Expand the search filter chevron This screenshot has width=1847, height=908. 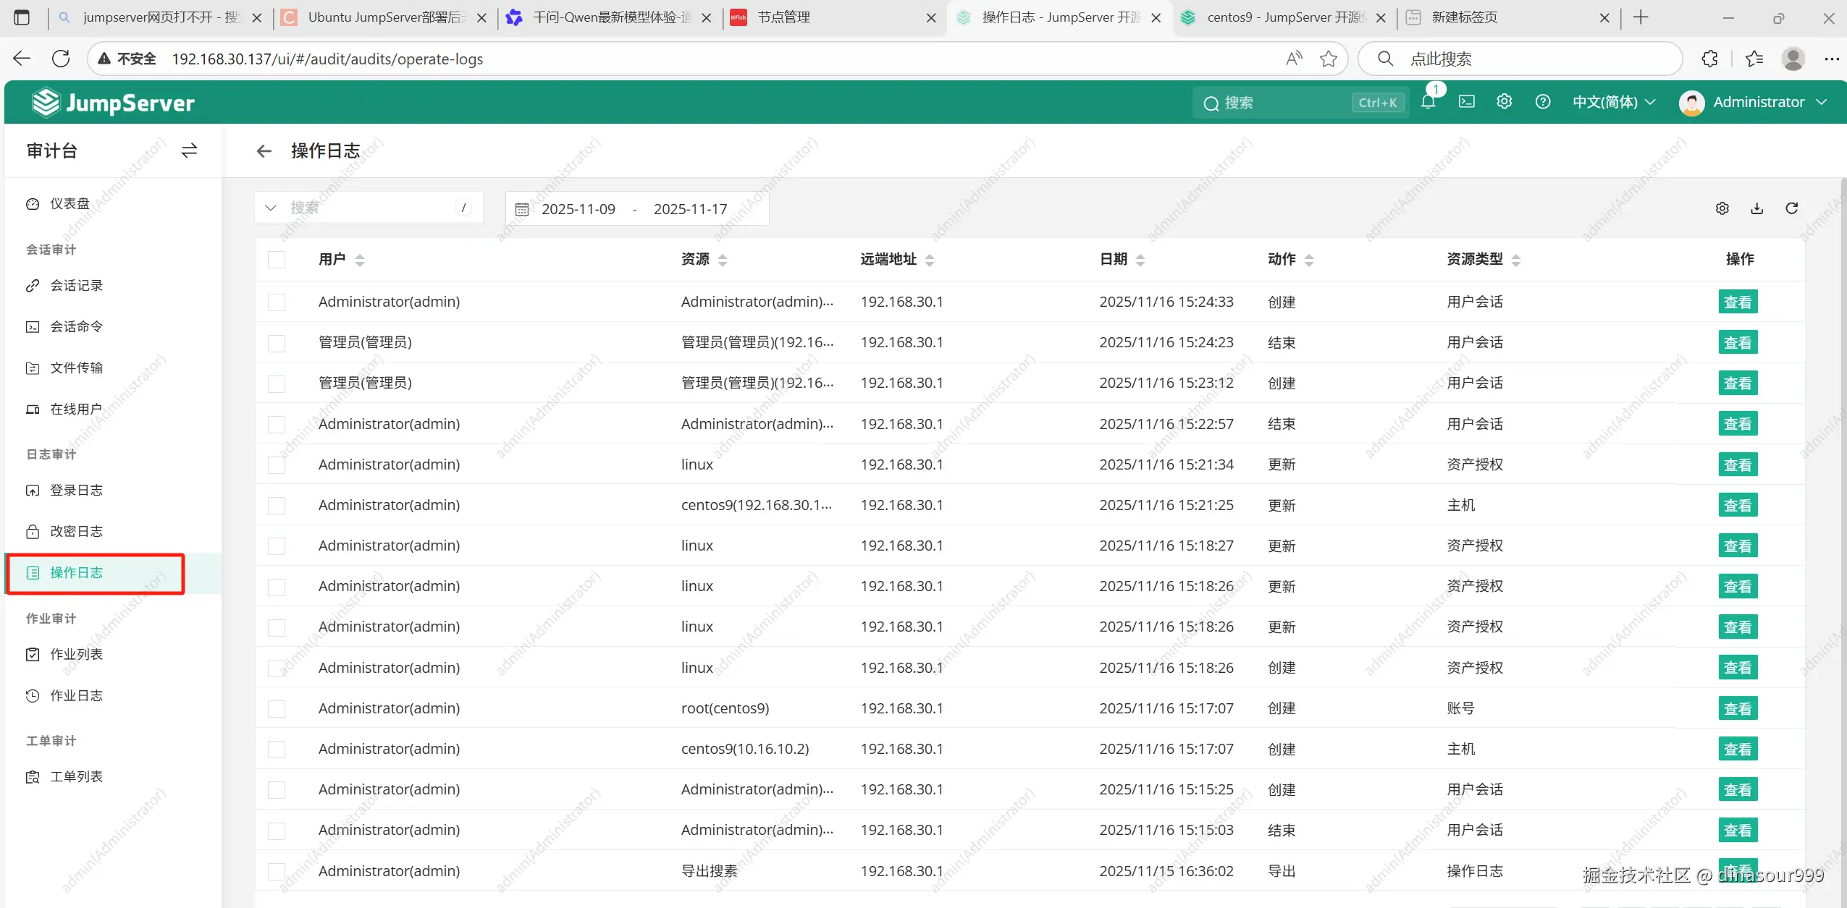point(271,208)
